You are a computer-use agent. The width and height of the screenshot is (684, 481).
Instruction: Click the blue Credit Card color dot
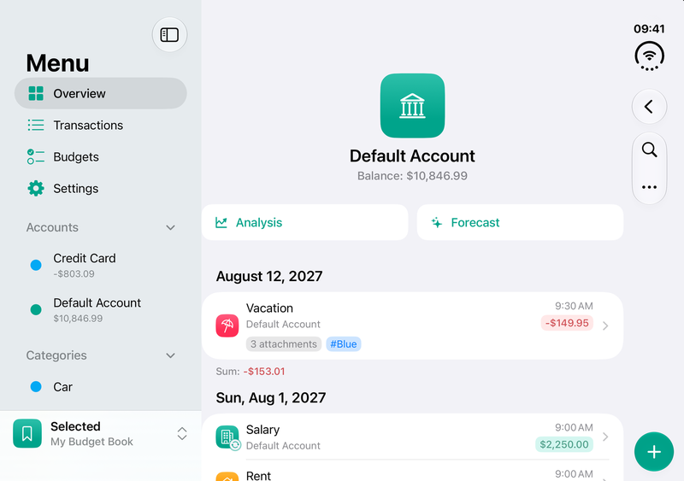pos(36,265)
